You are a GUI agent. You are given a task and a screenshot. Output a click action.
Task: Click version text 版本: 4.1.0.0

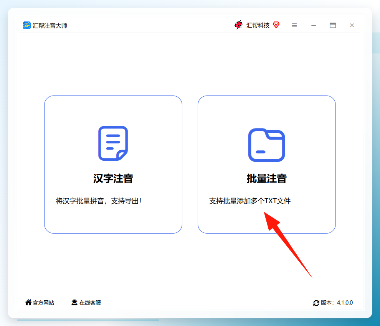(x=337, y=303)
